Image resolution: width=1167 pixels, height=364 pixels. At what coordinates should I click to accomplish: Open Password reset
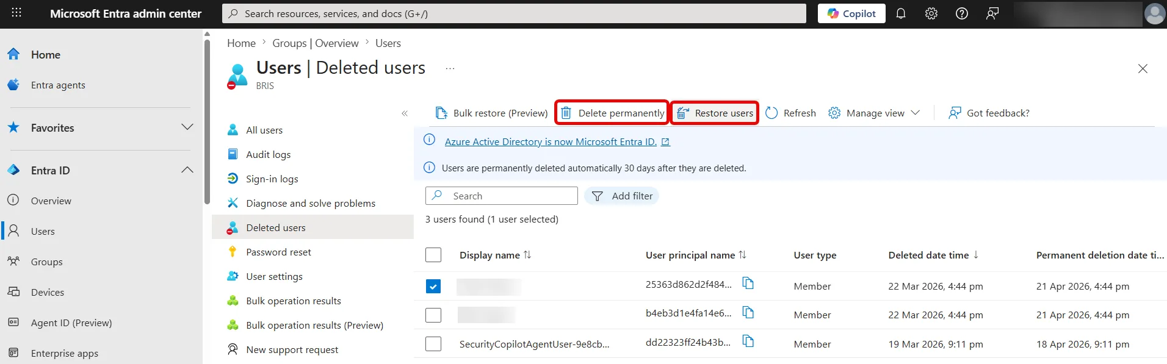click(278, 252)
